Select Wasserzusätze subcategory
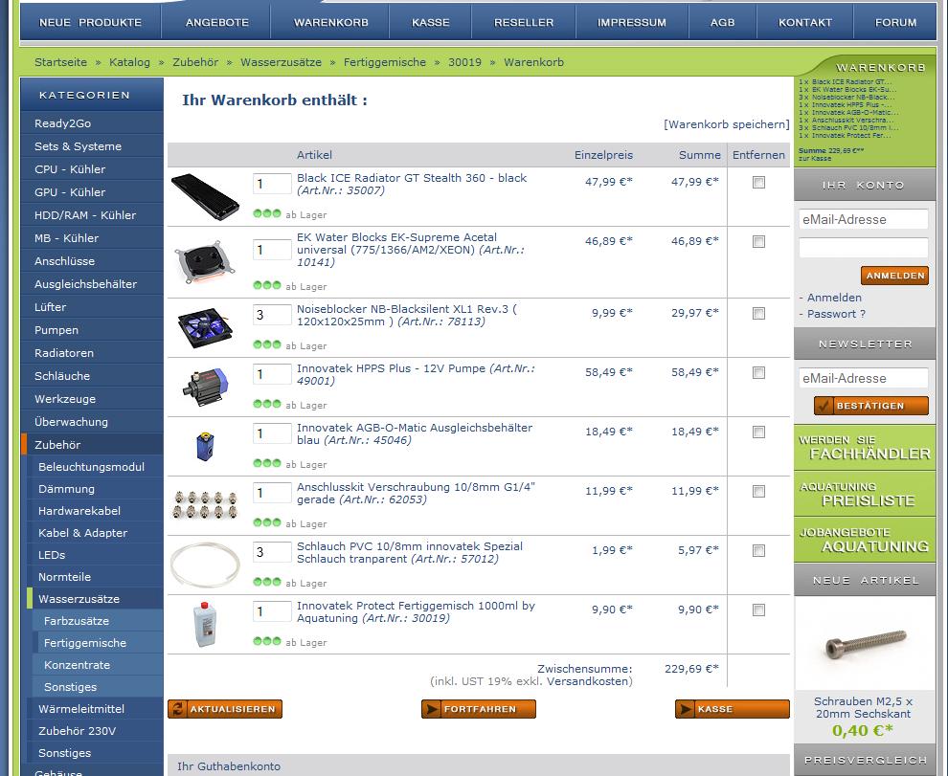The height and width of the screenshot is (776, 948). (x=95, y=599)
